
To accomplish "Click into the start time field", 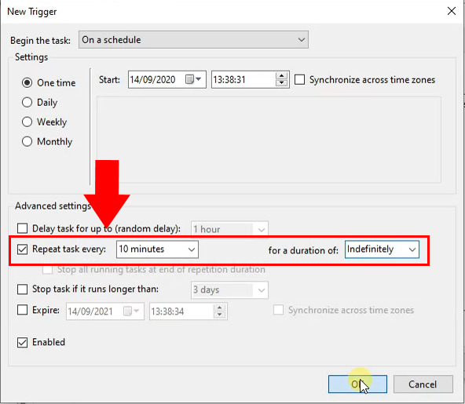I will pos(243,79).
